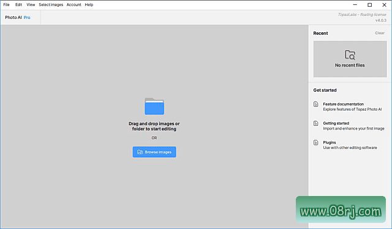Open the File menu

point(6,5)
